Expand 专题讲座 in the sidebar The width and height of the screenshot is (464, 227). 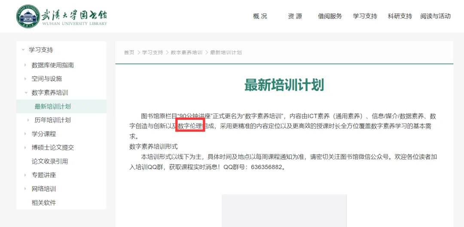[43, 175]
